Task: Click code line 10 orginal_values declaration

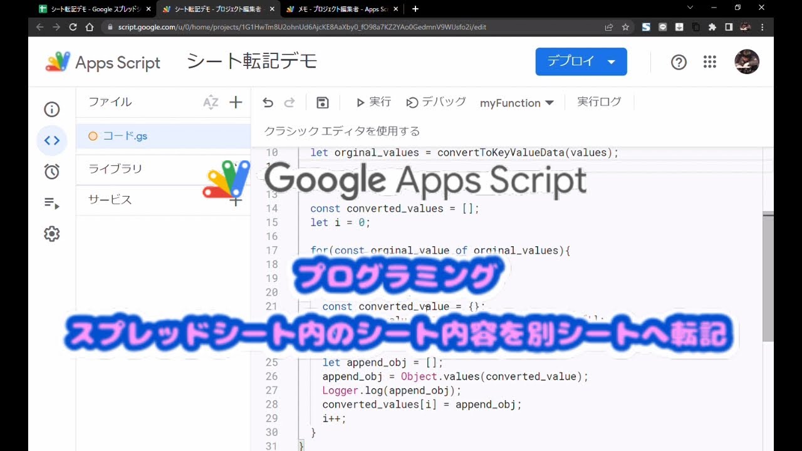Action: pyautogui.click(x=464, y=152)
